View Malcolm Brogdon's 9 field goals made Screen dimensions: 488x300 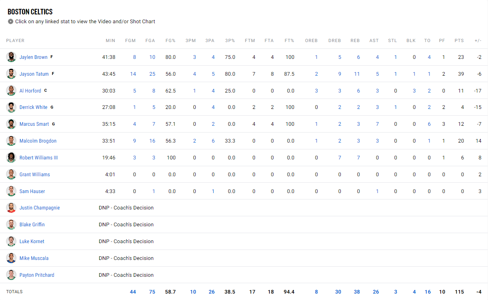134,141
